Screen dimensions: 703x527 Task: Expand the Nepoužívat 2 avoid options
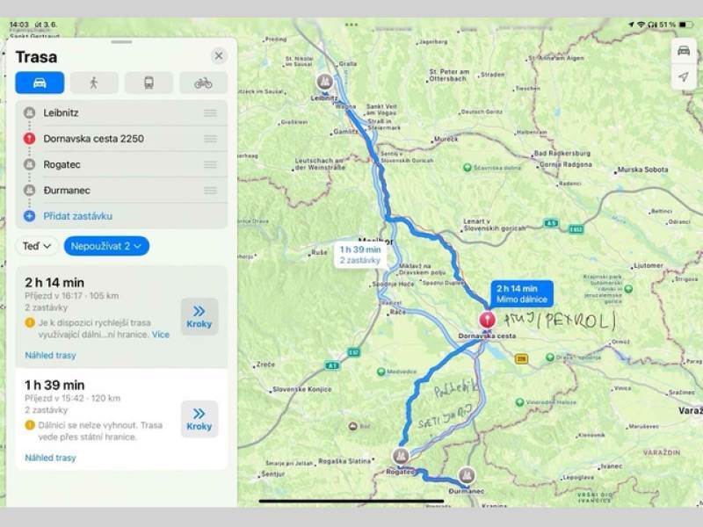click(106, 246)
